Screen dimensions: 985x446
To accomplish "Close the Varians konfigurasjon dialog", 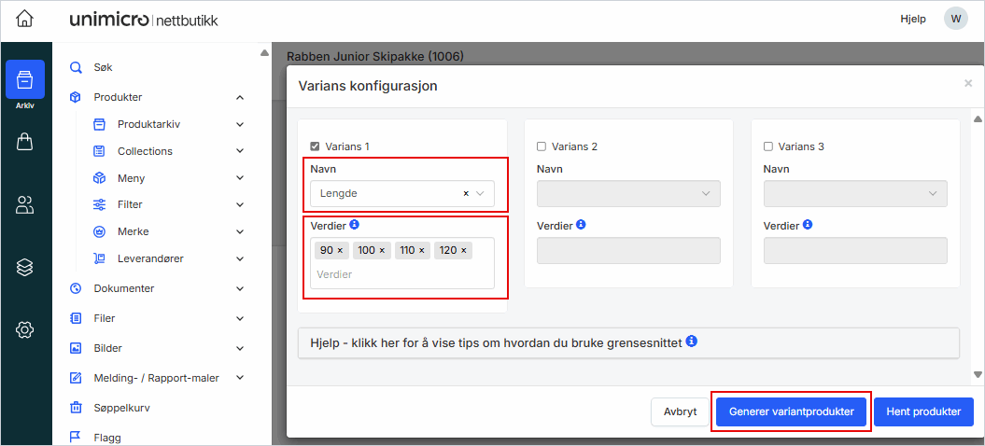I will click(967, 84).
